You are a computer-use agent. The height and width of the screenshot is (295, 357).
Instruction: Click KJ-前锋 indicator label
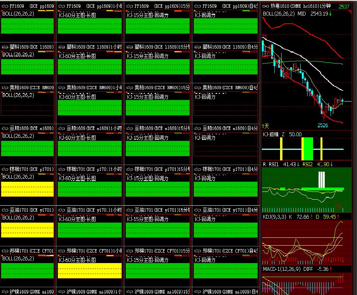(271, 134)
